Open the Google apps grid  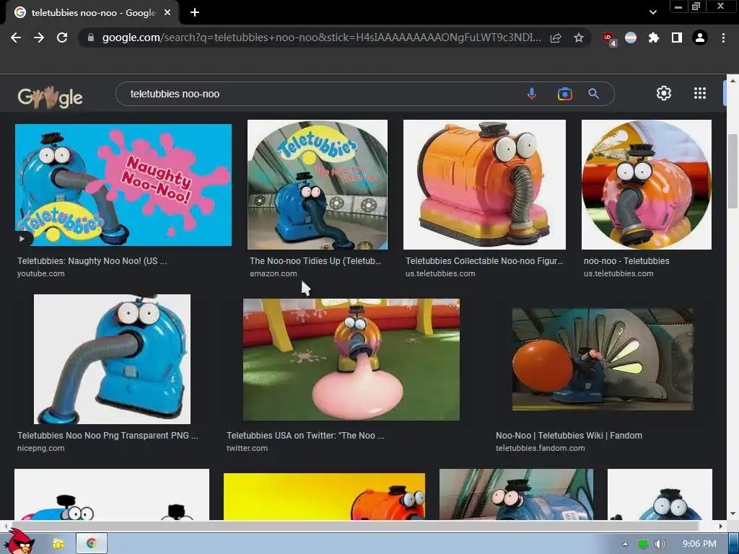[x=700, y=93]
